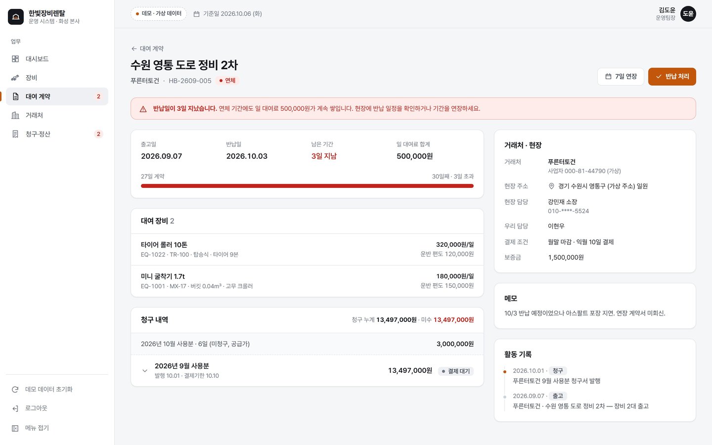This screenshot has height=445, width=712.
Task: Collapse sidebar with 메뉴 접기
Action: (57, 428)
